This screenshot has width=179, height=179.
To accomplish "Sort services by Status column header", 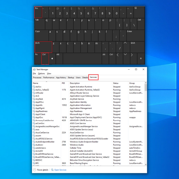I will 120,83.
